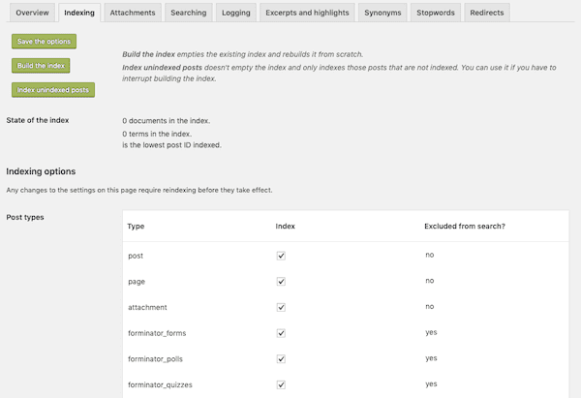Screen dimensions: 581x398
Task: Open the Searching tab
Action: click(189, 13)
